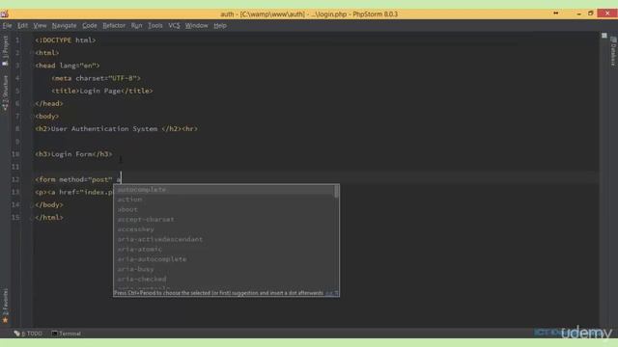Open the Run menu
618x347 pixels.
pos(136,26)
